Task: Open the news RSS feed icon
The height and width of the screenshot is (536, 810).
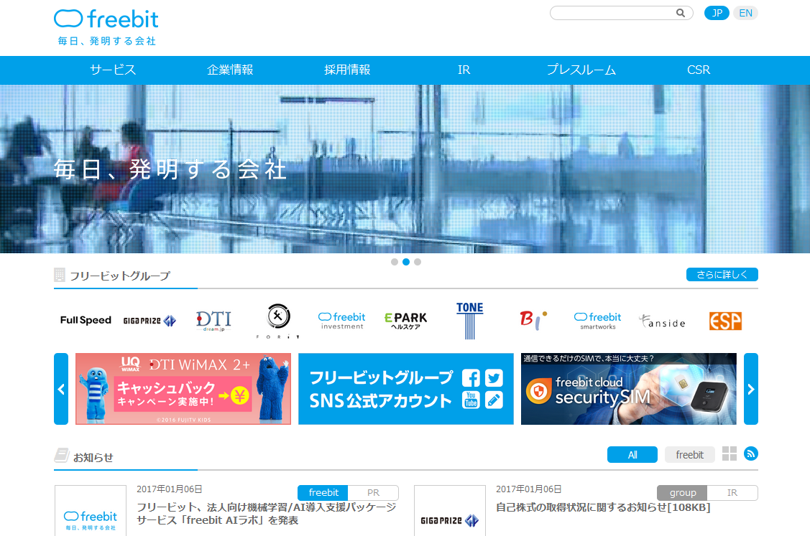Action: 751,454
